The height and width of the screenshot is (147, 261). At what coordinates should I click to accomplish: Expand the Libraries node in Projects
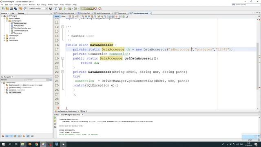4,38
